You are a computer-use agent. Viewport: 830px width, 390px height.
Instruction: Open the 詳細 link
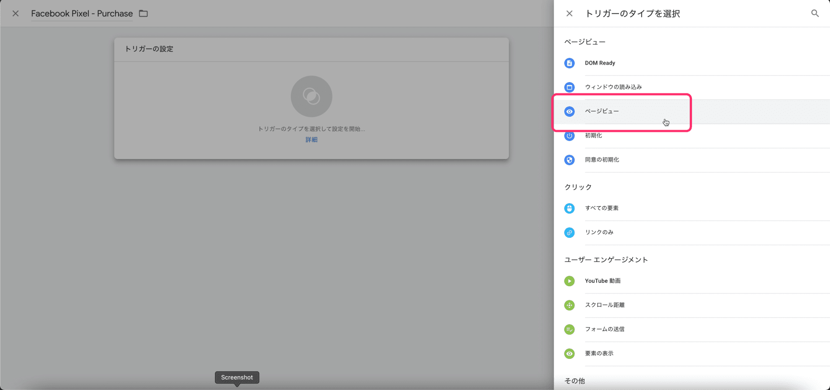point(312,140)
